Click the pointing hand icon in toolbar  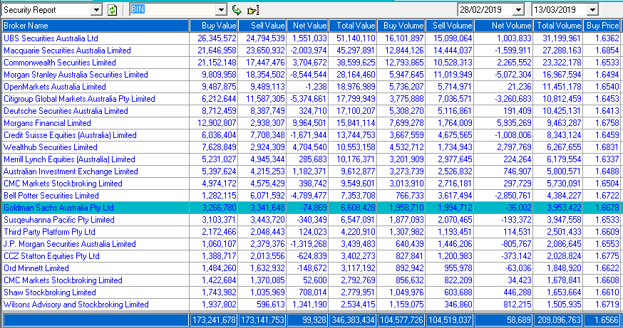pyautogui.click(x=253, y=10)
